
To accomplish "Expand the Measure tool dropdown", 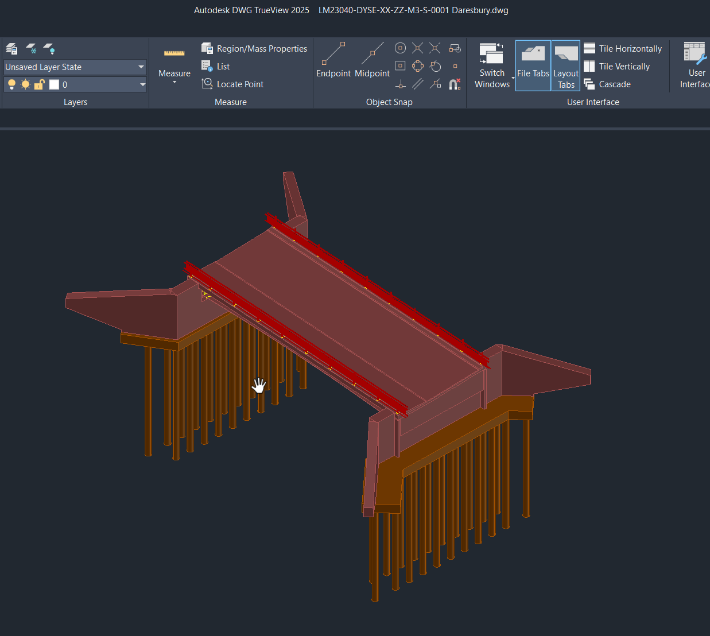I will pyautogui.click(x=174, y=82).
